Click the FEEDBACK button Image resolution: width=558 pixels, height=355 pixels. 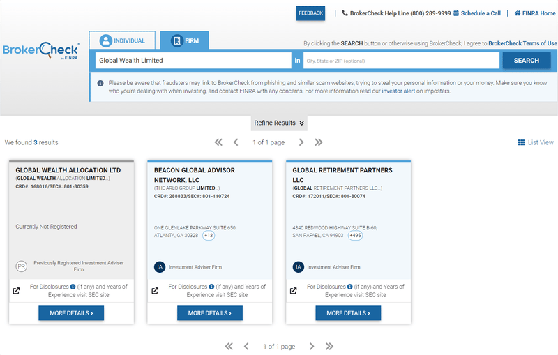310,13
